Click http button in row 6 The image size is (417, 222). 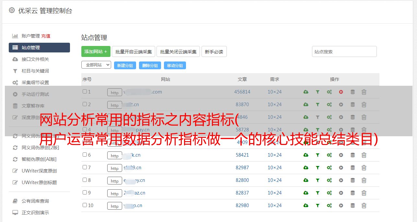115,155
